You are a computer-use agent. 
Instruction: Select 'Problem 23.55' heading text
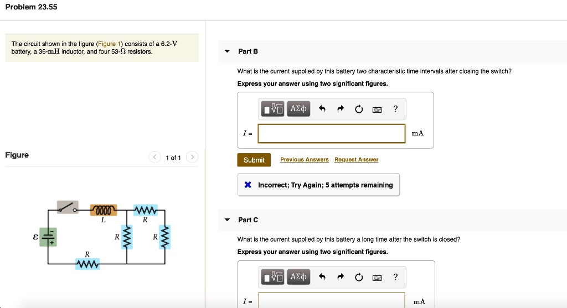(x=31, y=7)
